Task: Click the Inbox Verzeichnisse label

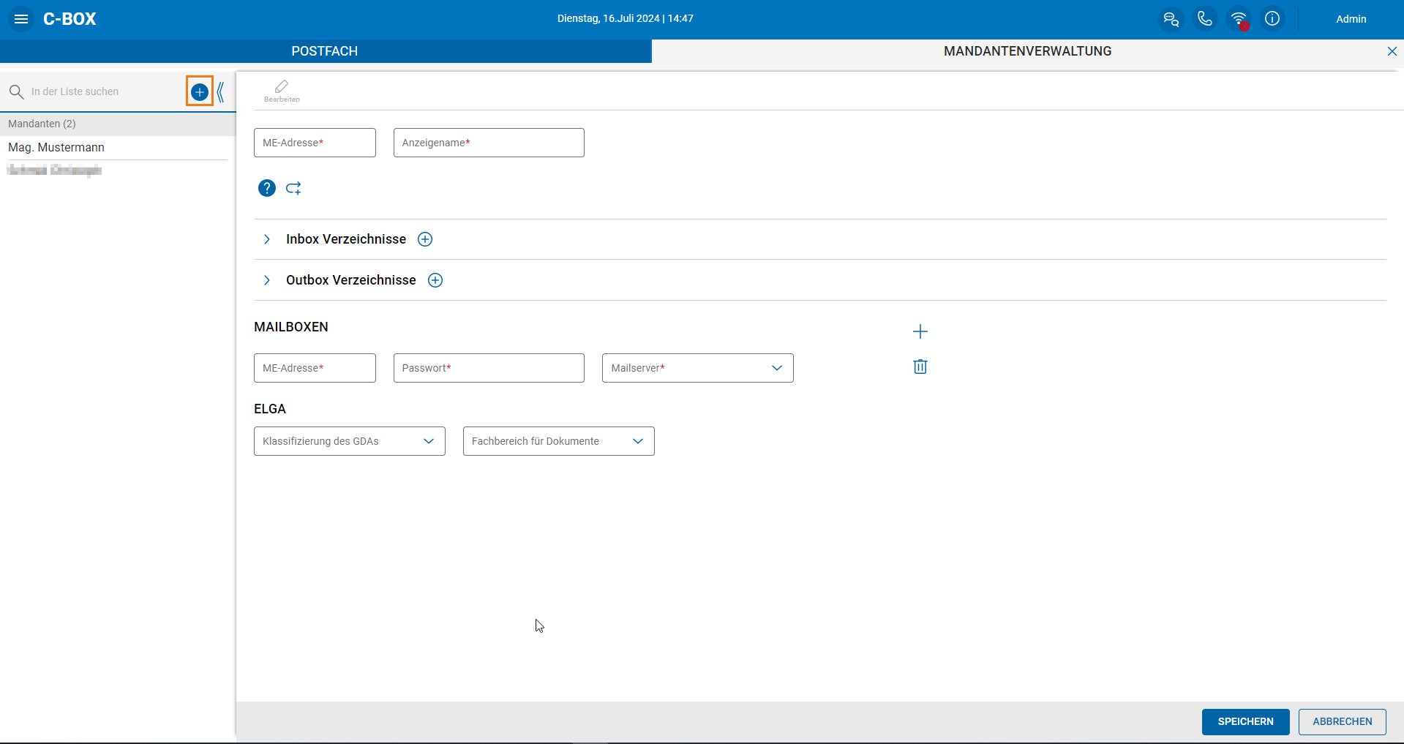Action: [x=346, y=239]
